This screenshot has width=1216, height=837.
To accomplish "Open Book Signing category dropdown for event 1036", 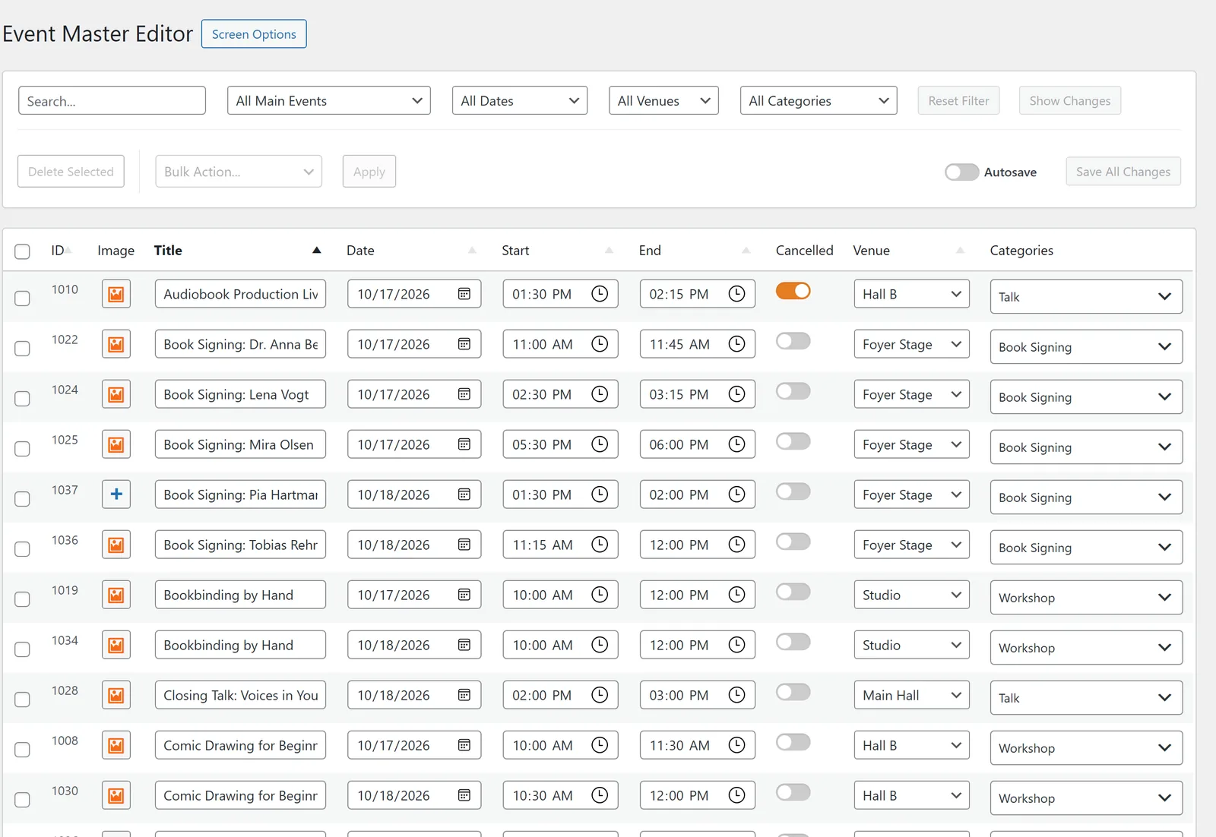I will (1086, 548).
